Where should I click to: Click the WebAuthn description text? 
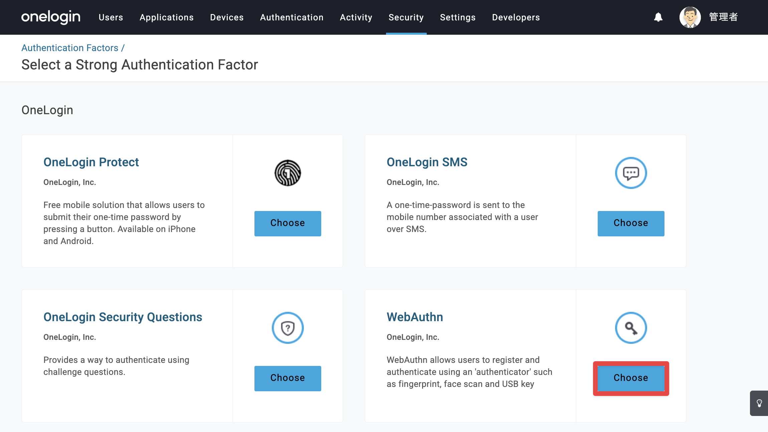[x=469, y=372]
